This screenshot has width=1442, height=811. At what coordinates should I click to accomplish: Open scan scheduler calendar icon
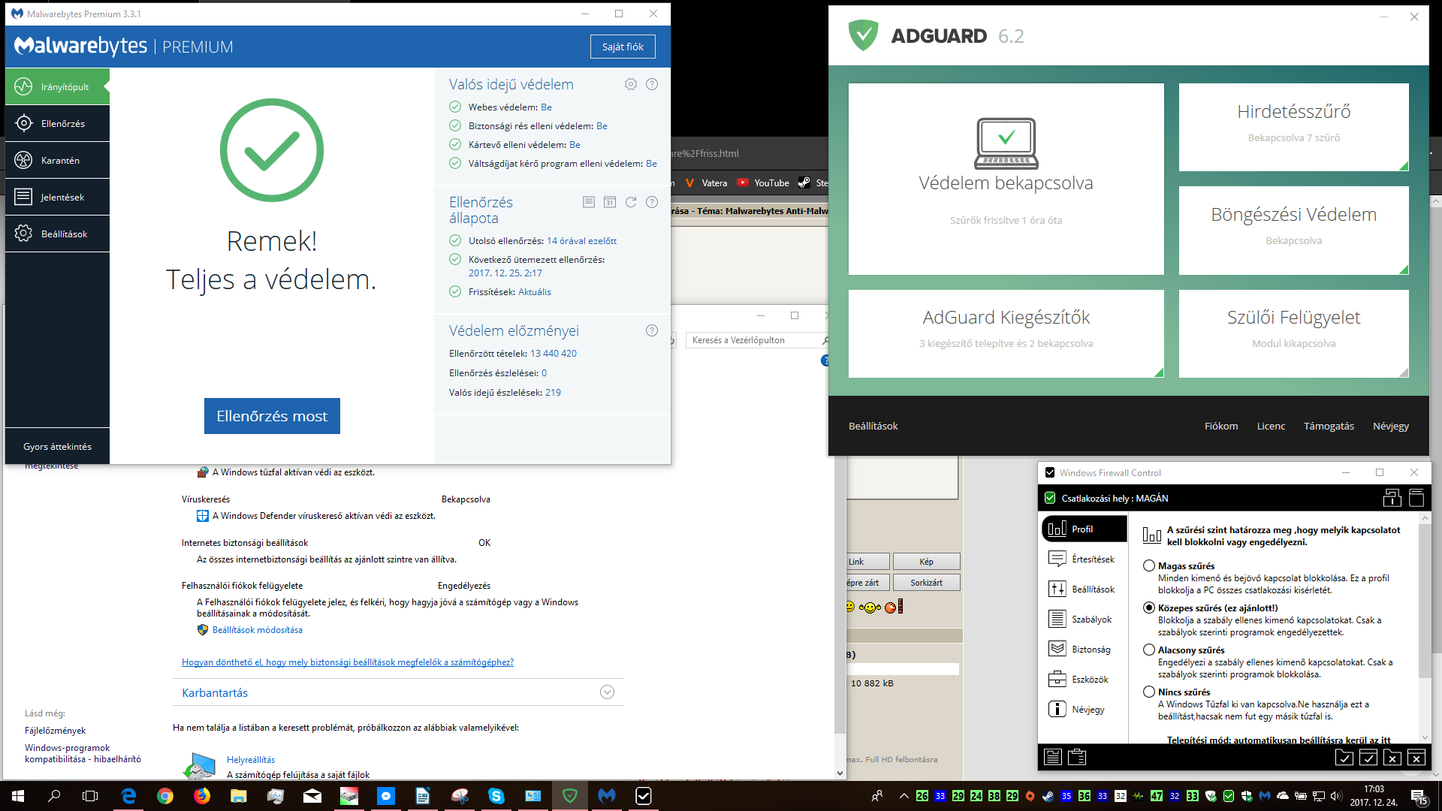click(x=610, y=202)
